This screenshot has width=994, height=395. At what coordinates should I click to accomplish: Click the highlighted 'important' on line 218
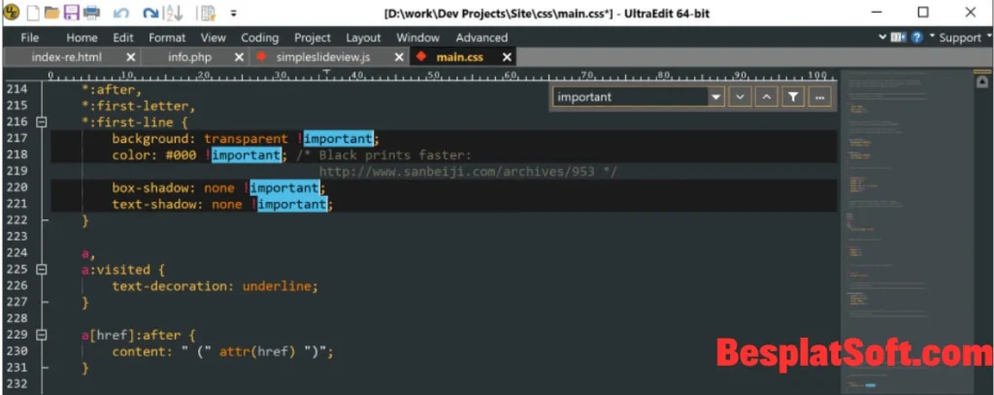pyautogui.click(x=246, y=154)
